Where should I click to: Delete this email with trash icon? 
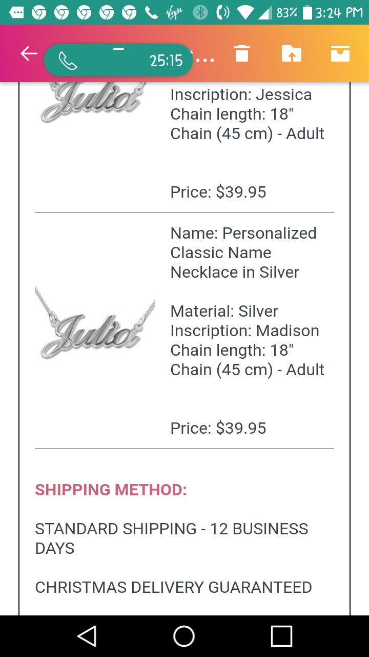click(x=242, y=53)
